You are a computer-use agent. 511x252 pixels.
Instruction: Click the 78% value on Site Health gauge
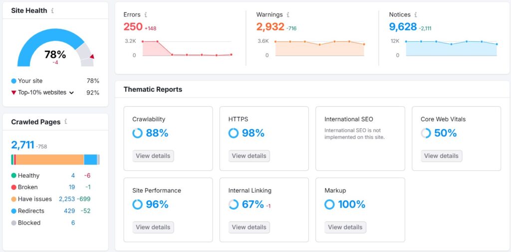pyautogui.click(x=55, y=55)
